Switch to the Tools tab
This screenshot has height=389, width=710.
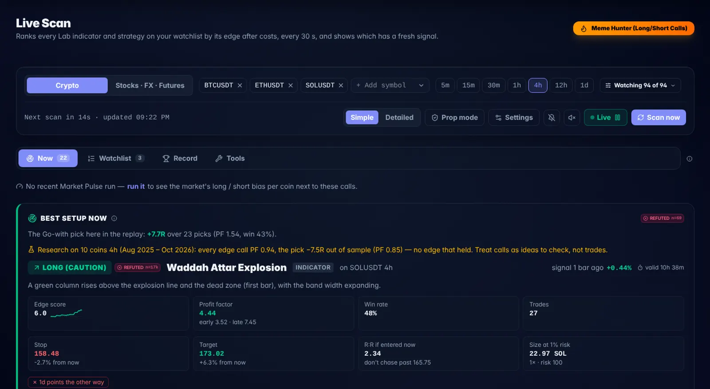[x=230, y=158]
